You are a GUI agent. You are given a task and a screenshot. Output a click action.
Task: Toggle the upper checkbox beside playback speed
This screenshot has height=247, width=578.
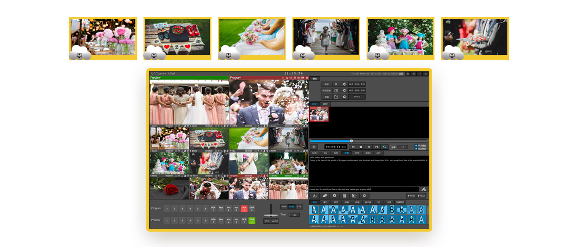point(416,145)
